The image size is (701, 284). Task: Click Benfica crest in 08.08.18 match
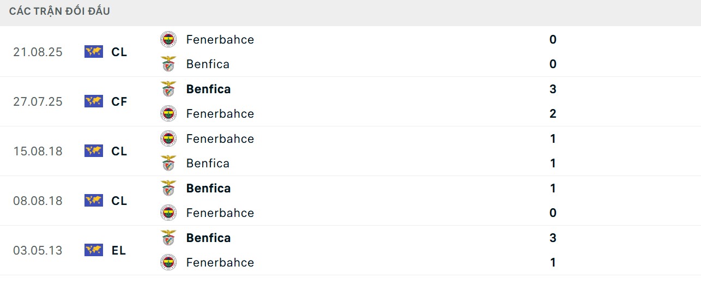(x=168, y=188)
